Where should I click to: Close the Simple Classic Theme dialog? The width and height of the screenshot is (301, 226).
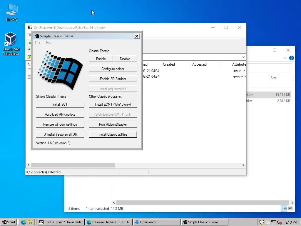point(137,36)
